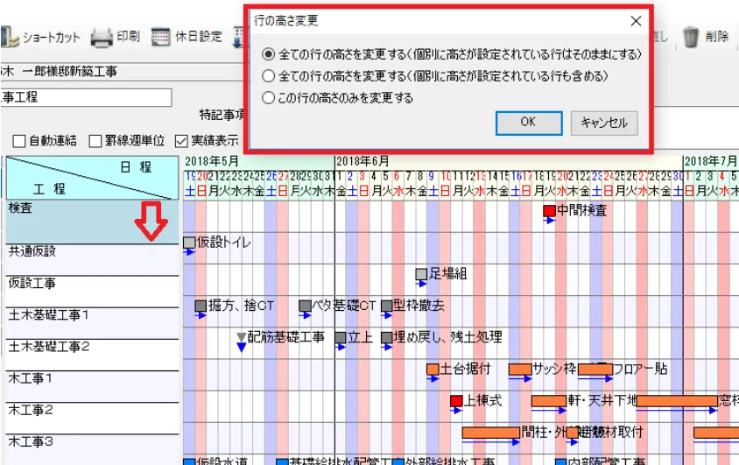Screen dimensions: 739x465
Task: Select この行の高さのみを変更する radio option
Action: point(268,97)
